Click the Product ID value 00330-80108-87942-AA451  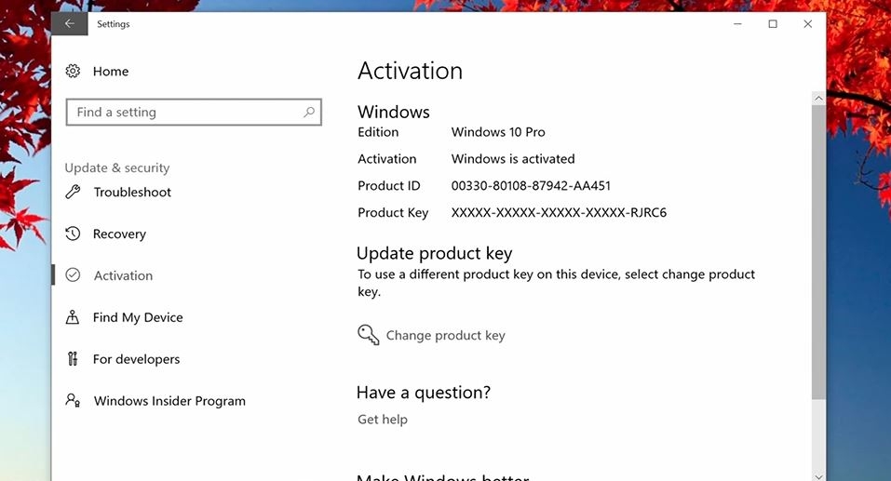[531, 186]
